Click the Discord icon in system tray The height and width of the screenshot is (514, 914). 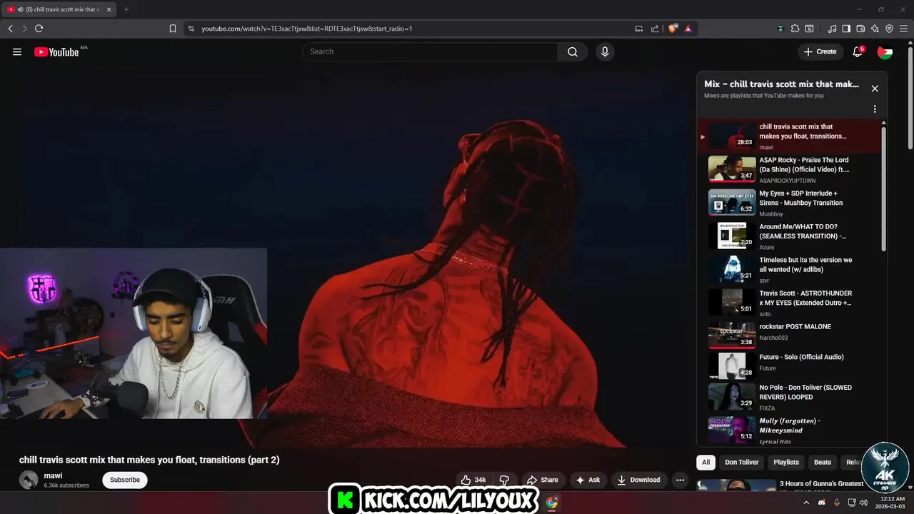click(821, 503)
